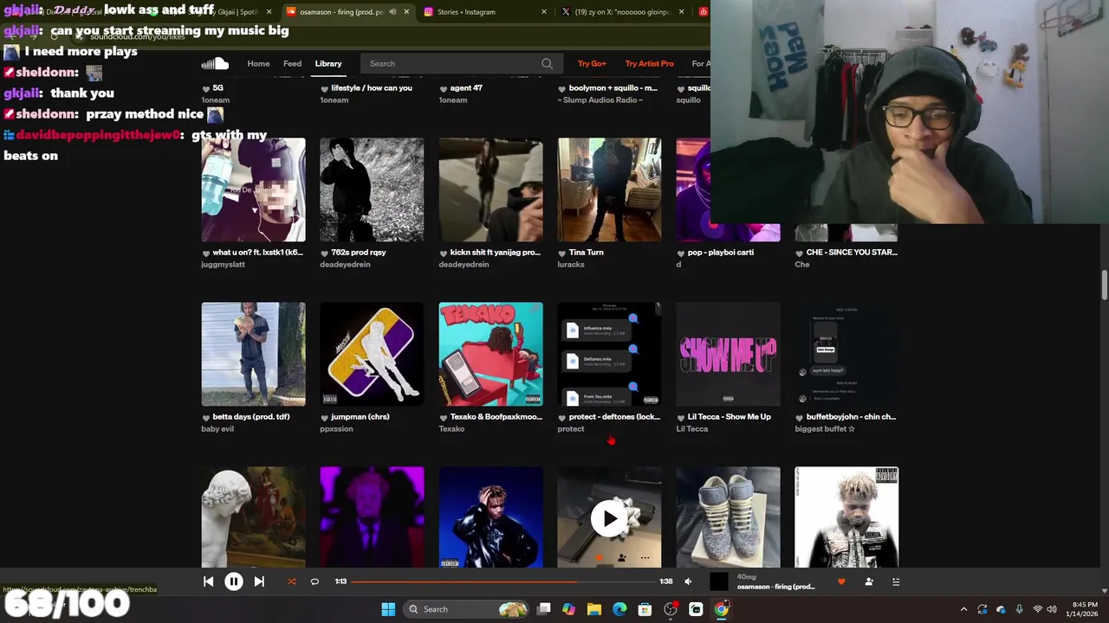
Task: Open the Home menu item
Action: coord(258,64)
